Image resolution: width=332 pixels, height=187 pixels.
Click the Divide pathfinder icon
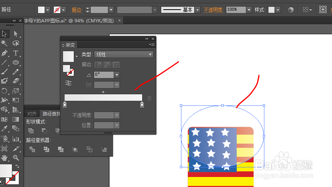tap(32, 149)
